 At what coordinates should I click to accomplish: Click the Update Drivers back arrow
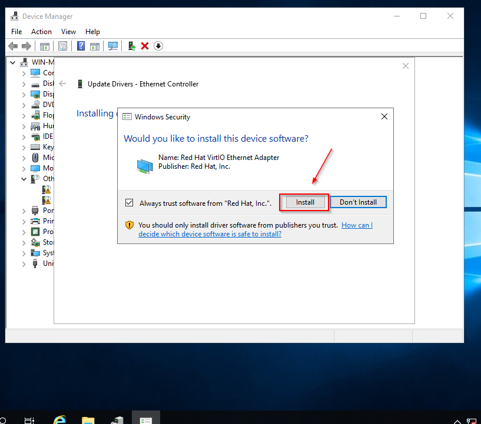pos(62,84)
